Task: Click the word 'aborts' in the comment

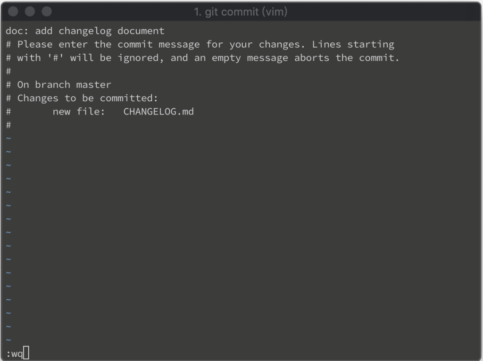Action: [312, 58]
